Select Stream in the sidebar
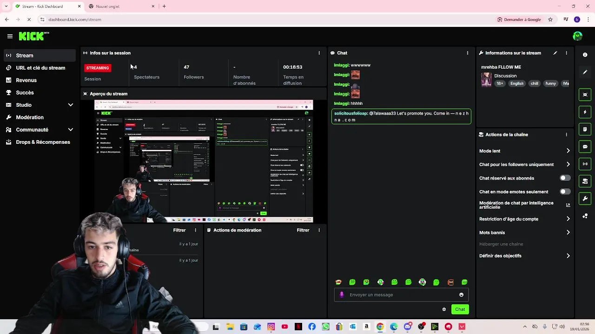 (40, 56)
